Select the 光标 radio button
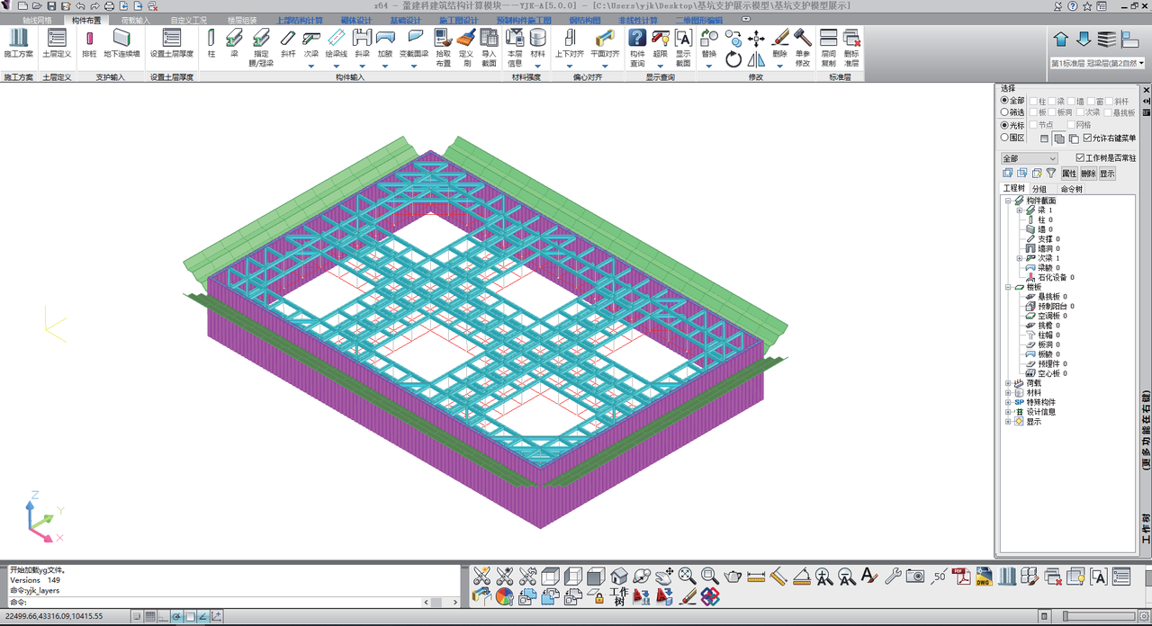Viewport: 1152px width, 626px height. point(1012,125)
